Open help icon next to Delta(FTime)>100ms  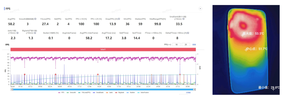click(188, 33)
